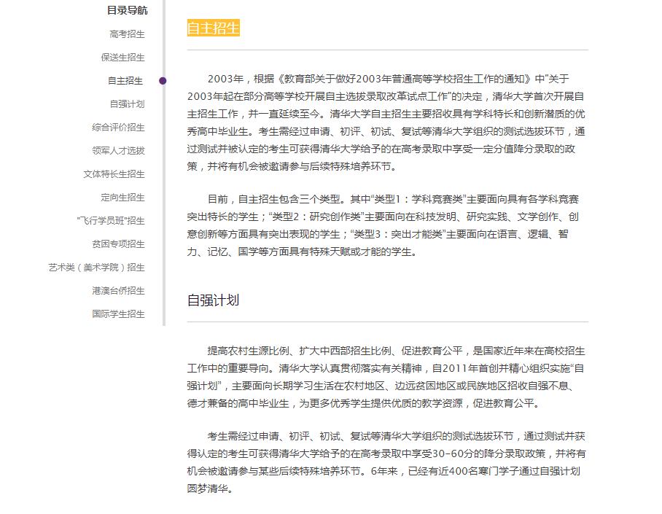Screen dimensions: 662x514
Task: Select 自主招生 in the sidebar navigation
Action: (x=125, y=81)
